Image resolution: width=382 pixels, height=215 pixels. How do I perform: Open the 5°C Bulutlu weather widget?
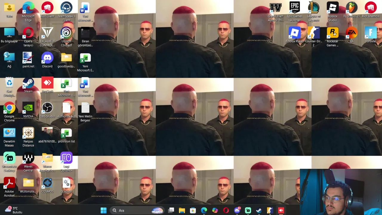[13, 210]
